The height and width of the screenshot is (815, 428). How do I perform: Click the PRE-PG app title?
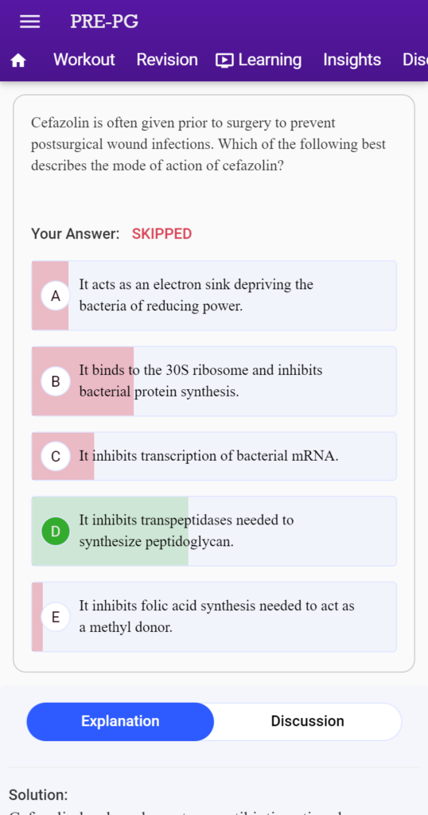(x=104, y=21)
